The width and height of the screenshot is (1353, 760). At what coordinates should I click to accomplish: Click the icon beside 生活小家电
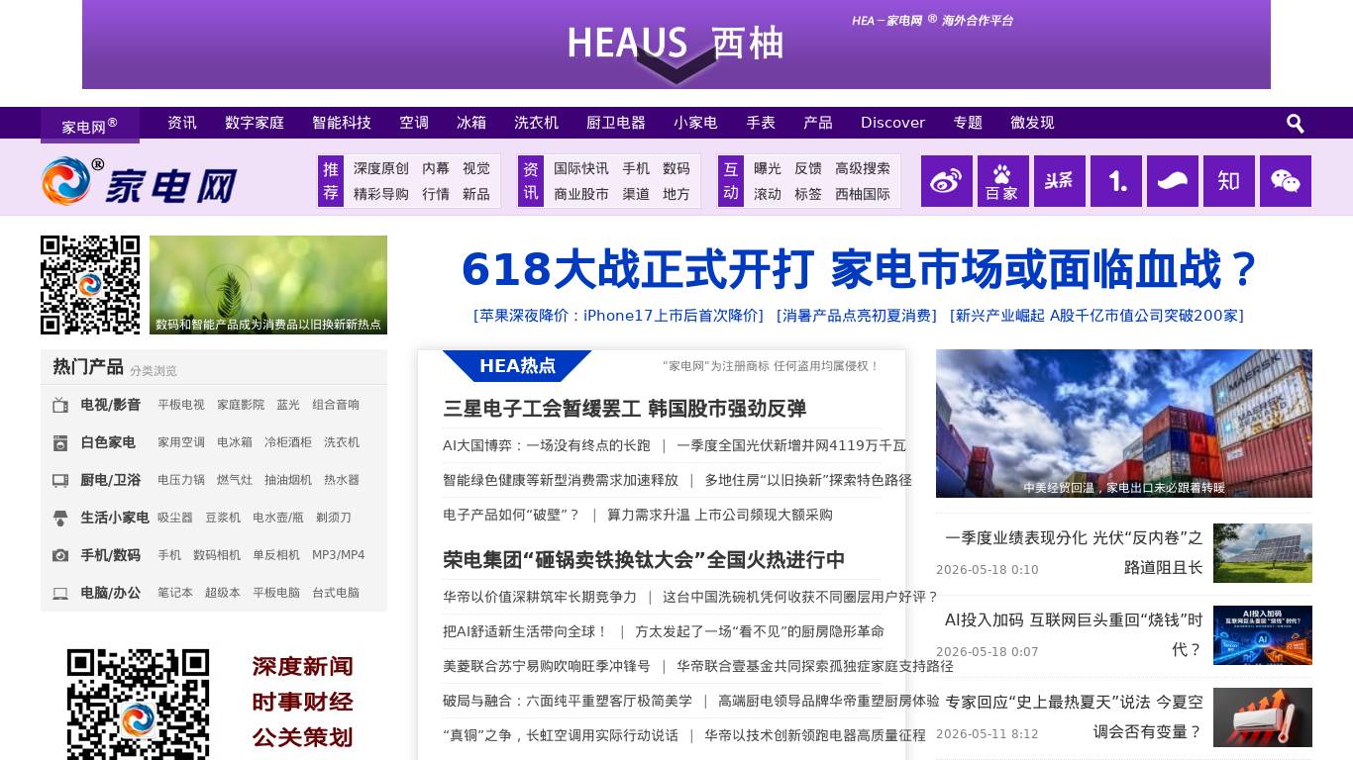tap(60, 518)
